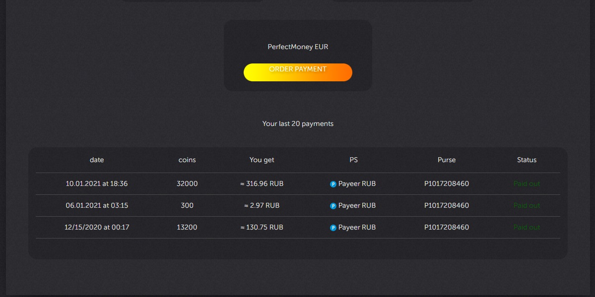
Task: Select purse P1017208460 in the first row
Action: pos(446,183)
